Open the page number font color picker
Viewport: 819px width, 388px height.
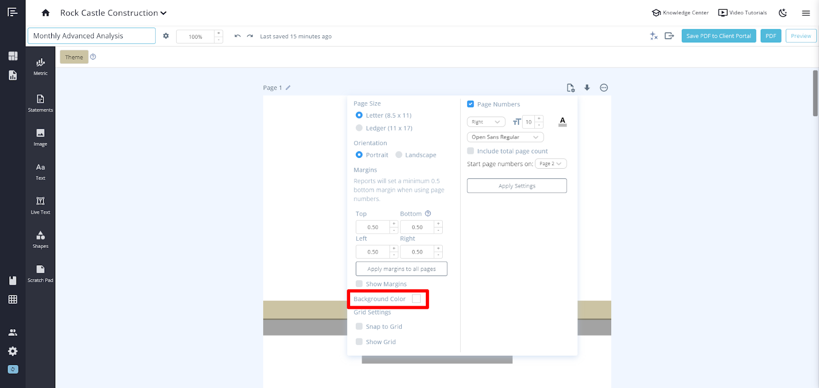(x=563, y=122)
